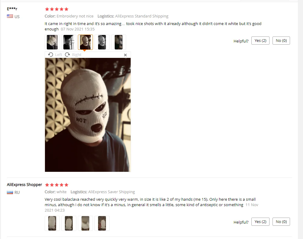
Task: Select the highlighted third balaclava thumbnail
Action: click(x=85, y=42)
